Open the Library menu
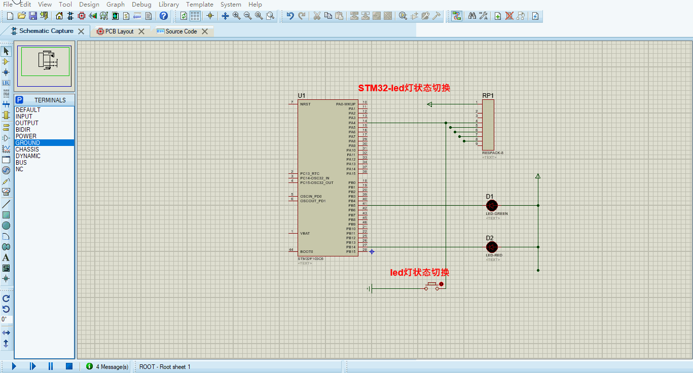The height and width of the screenshot is (373, 693). (x=169, y=4)
